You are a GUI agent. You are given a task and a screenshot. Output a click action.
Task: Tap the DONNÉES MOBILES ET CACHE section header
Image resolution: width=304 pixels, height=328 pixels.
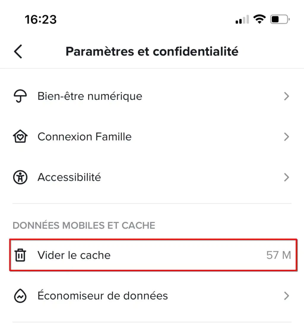pos(84,225)
